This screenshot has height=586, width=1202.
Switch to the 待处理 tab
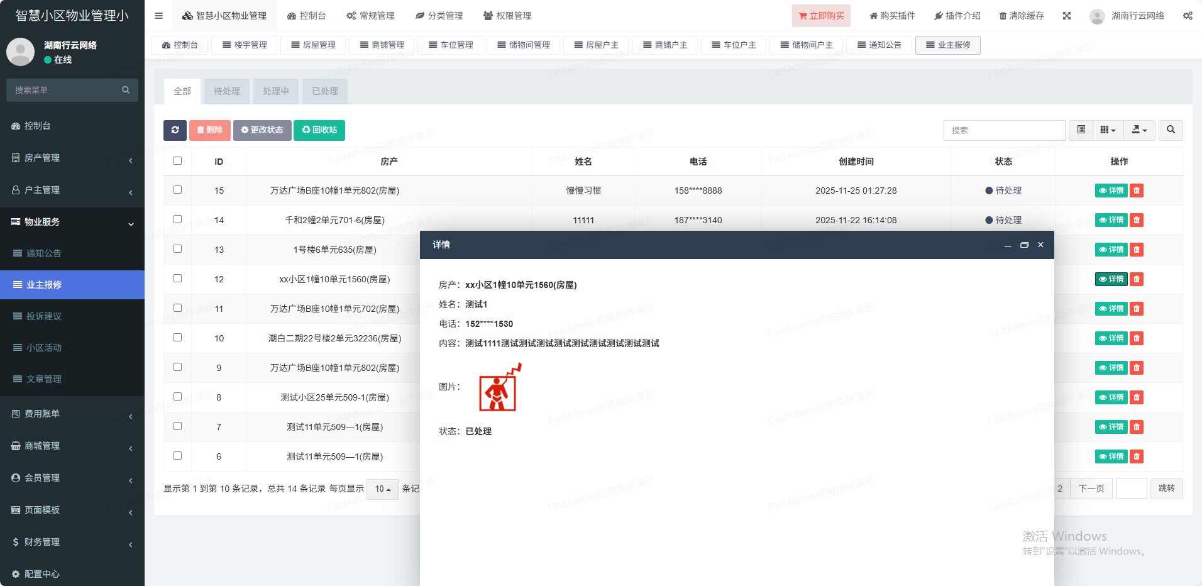pos(226,91)
